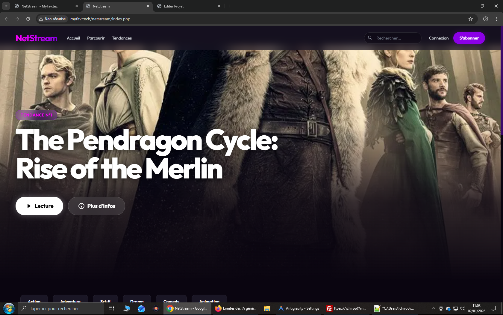The image size is (503, 315).
Task: Open the Chrome three-dot menu
Action: [x=496, y=19]
